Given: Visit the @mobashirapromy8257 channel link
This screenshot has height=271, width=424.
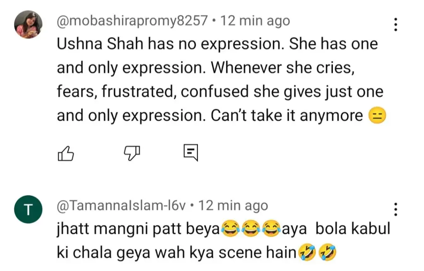Looking at the screenshot, I should tap(132, 21).
